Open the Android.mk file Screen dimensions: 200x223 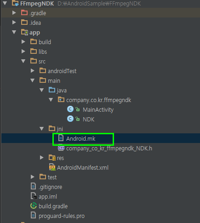[x=81, y=139]
